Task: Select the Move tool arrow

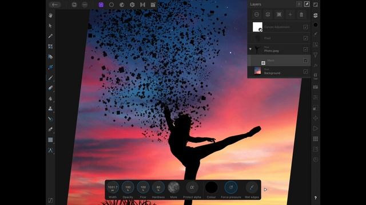Action: point(50,26)
